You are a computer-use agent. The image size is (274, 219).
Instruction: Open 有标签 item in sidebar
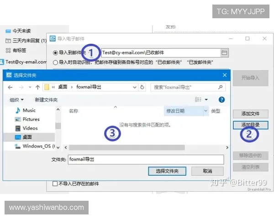tap(19, 51)
